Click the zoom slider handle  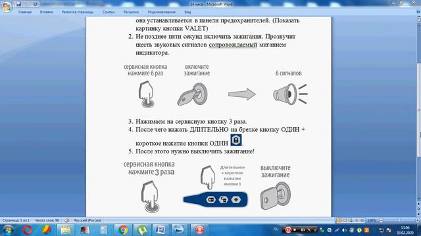[399, 220]
